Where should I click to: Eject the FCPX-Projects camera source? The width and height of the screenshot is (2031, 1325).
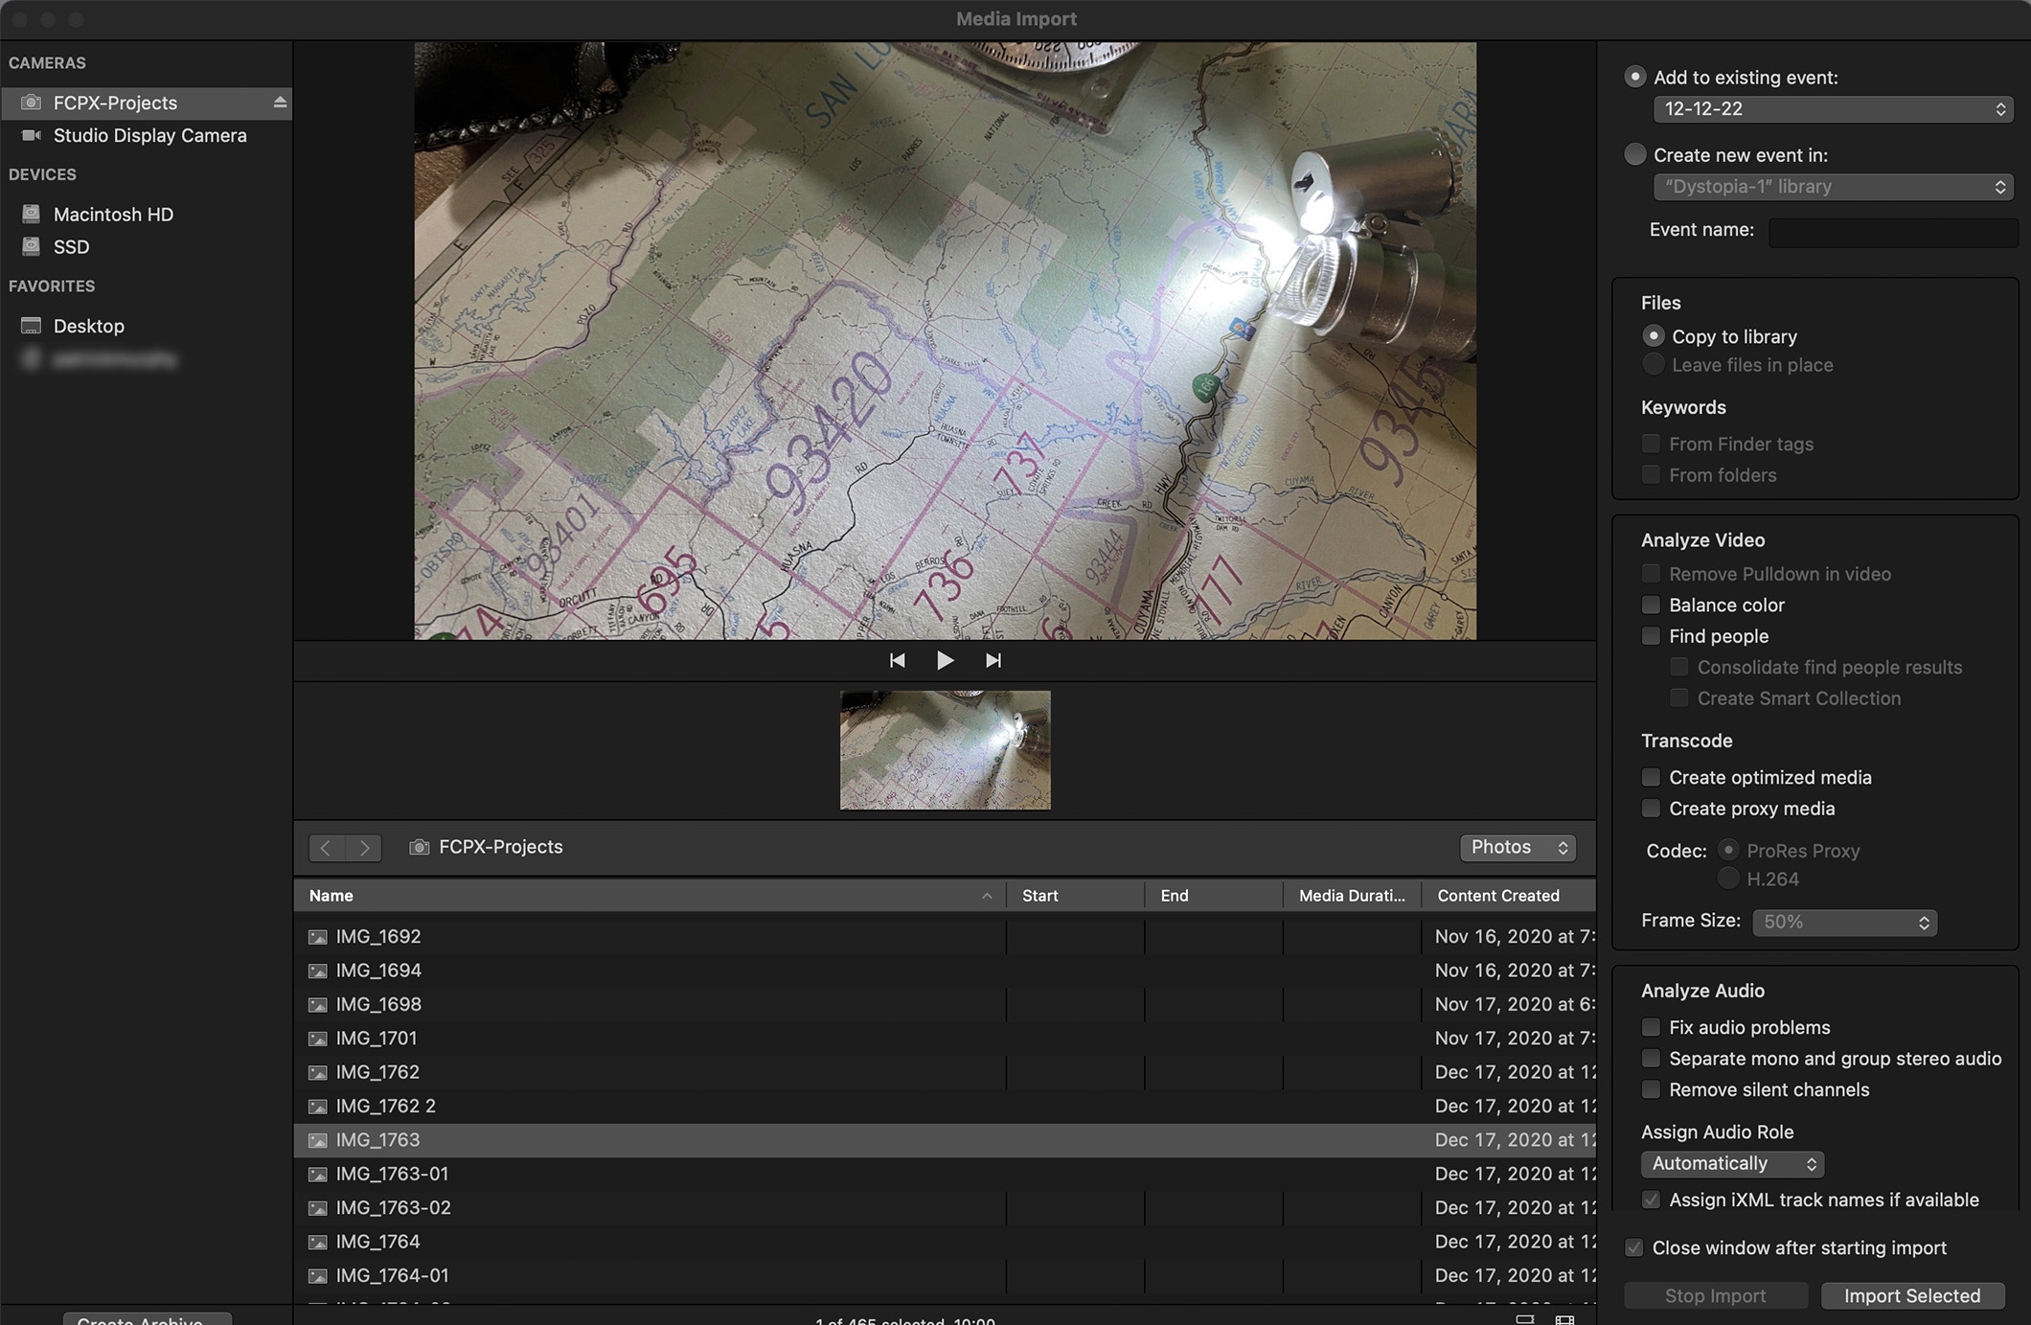pos(280,103)
